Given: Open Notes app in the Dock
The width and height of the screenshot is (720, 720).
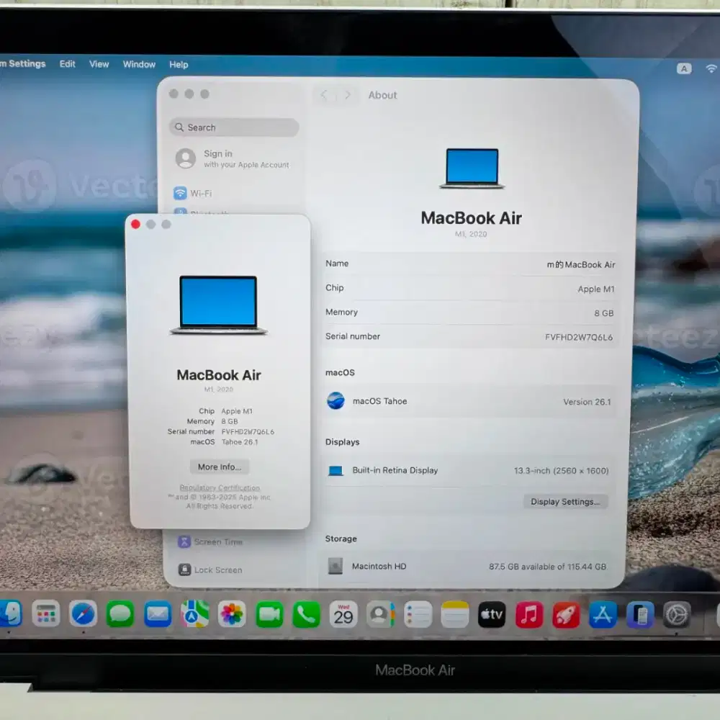Looking at the screenshot, I should pos(455,614).
